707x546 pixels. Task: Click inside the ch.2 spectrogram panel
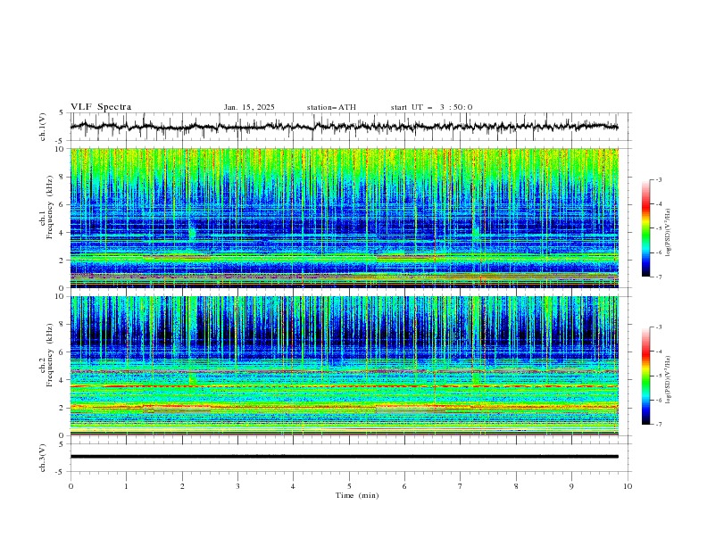click(344, 366)
